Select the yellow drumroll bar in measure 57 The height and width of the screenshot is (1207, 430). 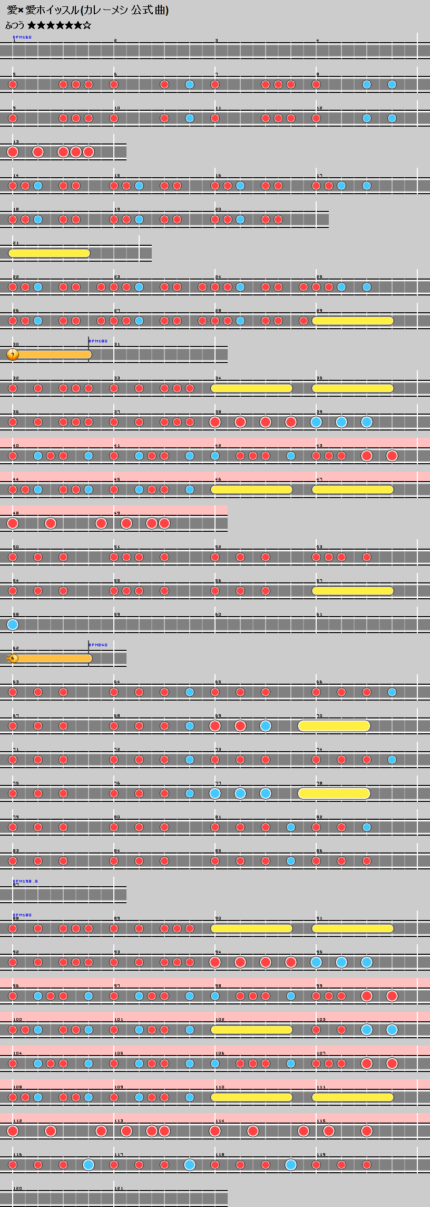tap(353, 591)
